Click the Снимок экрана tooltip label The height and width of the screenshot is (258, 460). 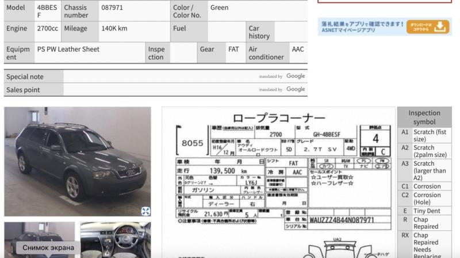pos(48,248)
